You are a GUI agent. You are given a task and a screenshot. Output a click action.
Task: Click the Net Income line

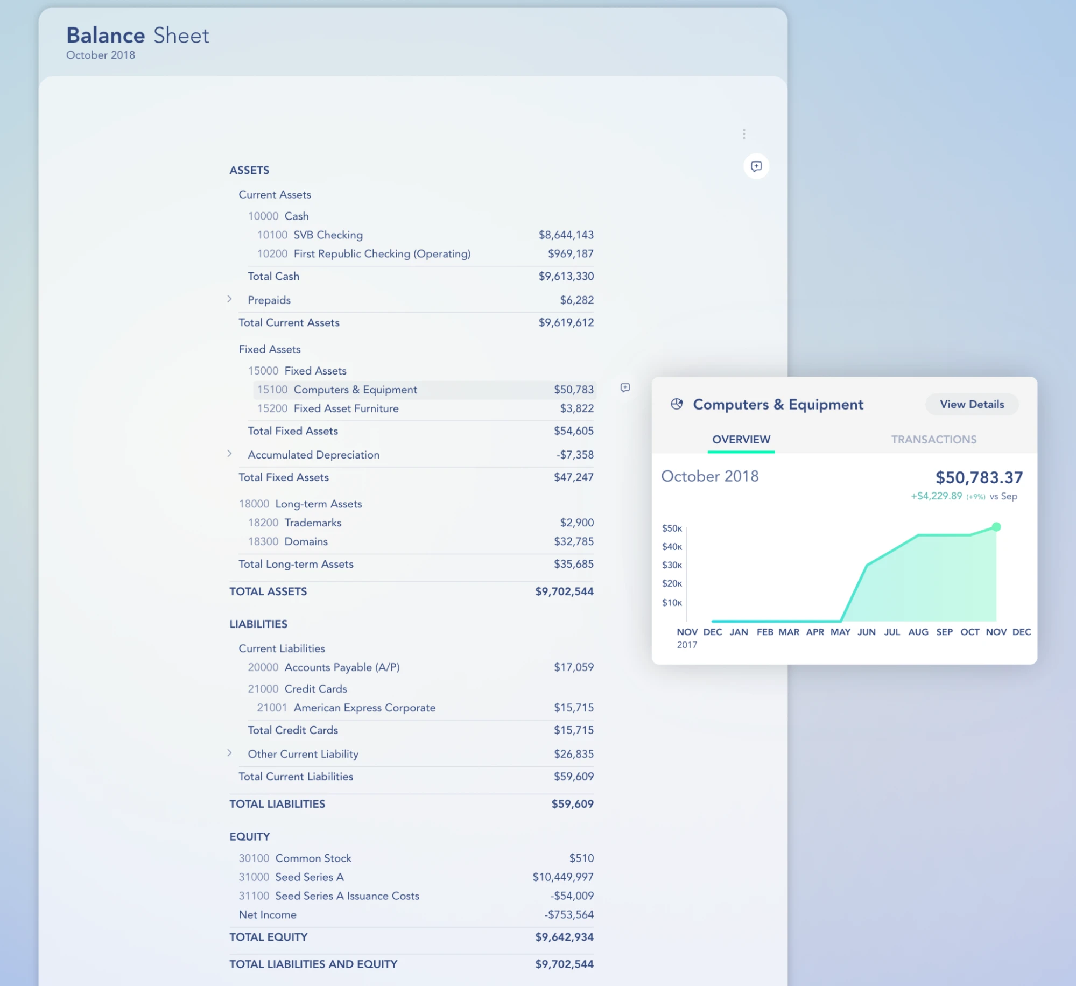tap(267, 914)
